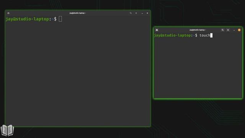Minimize the right terminal window
Viewport: 245px width, 138px height.
point(234,30)
